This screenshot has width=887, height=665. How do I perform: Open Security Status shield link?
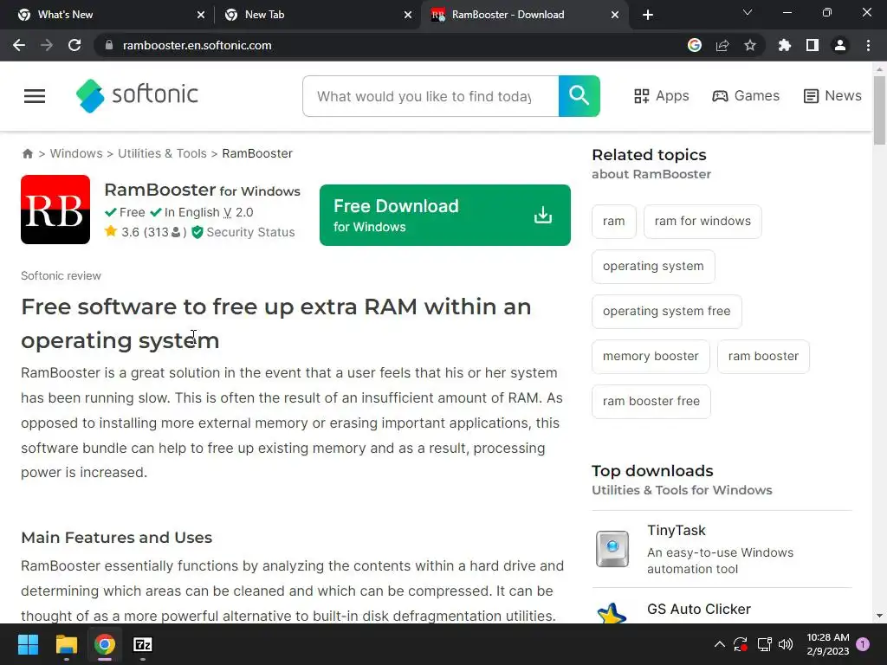click(243, 232)
